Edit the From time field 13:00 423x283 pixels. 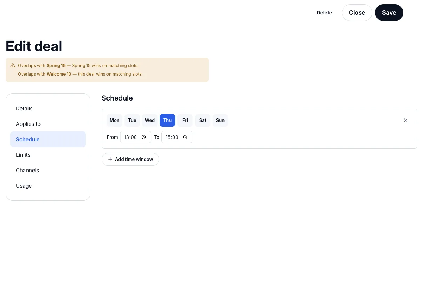(136, 137)
